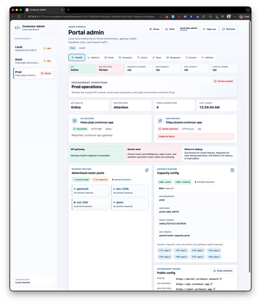Viewport: 261px width, 304px height.
Task: Open Copilot Chat in browser toolbar
Action: coord(244,17)
